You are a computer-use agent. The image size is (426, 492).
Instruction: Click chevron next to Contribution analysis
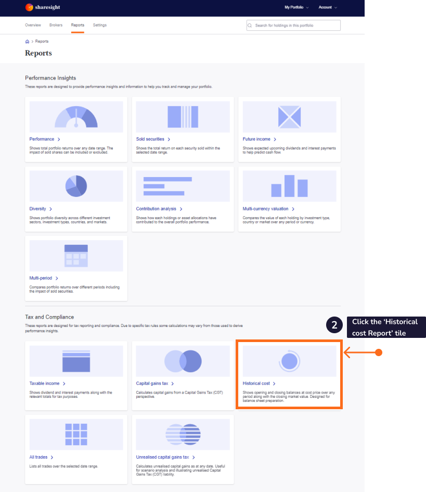[181, 209]
